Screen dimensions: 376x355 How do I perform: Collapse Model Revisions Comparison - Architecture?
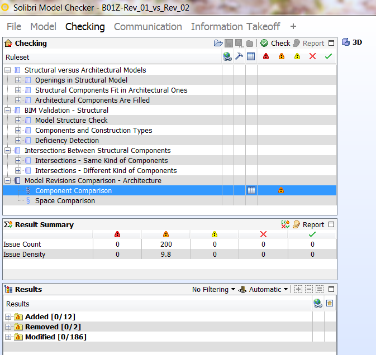tap(8, 181)
